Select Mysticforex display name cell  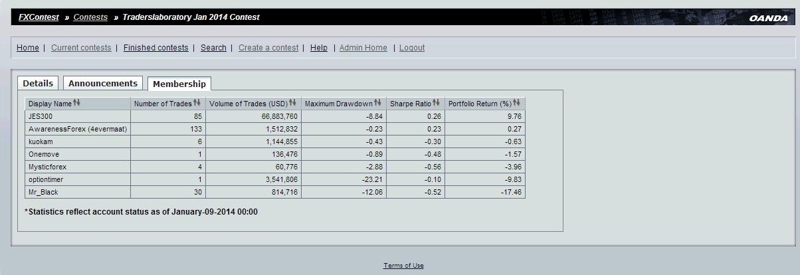tap(77, 167)
